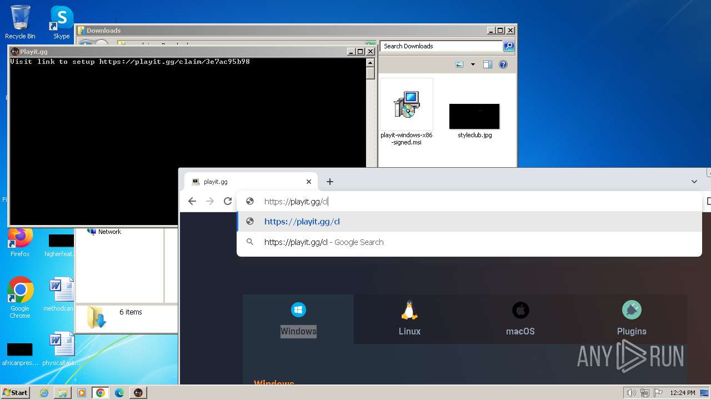
Task: Open Windows Explorer from the taskbar
Action: coord(63,393)
